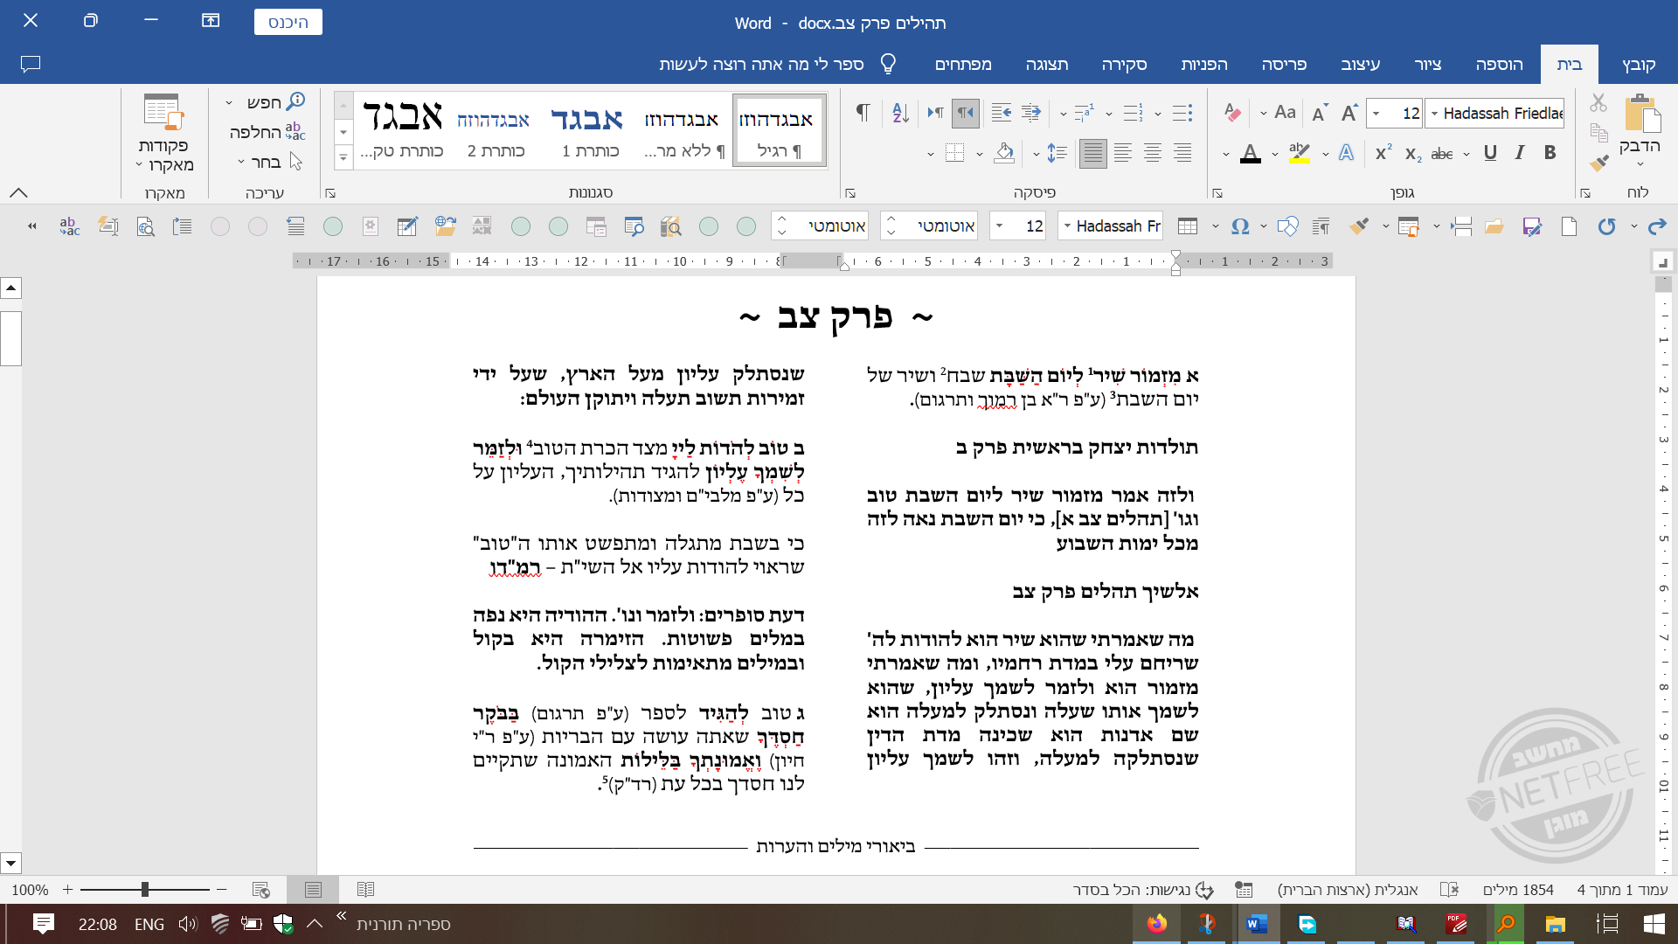The width and height of the screenshot is (1678, 944).
Task: Open font name Hadassah Friedlaender dropdown
Action: (x=1435, y=113)
